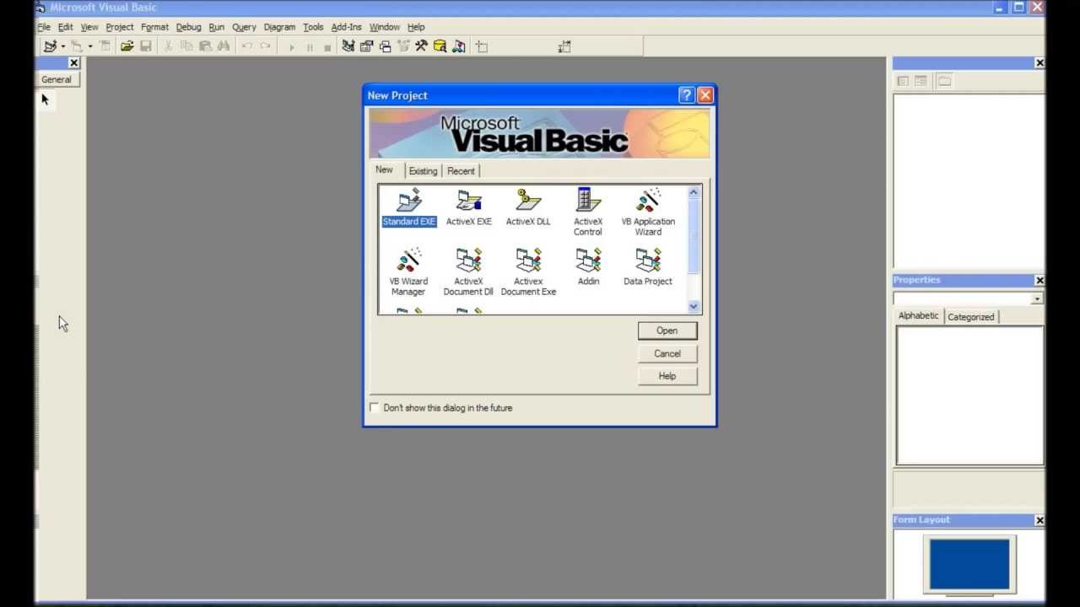1080x607 pixels.
Task: Switch to Alphabetic tab in Properties
Action: [x=918, y=315]
